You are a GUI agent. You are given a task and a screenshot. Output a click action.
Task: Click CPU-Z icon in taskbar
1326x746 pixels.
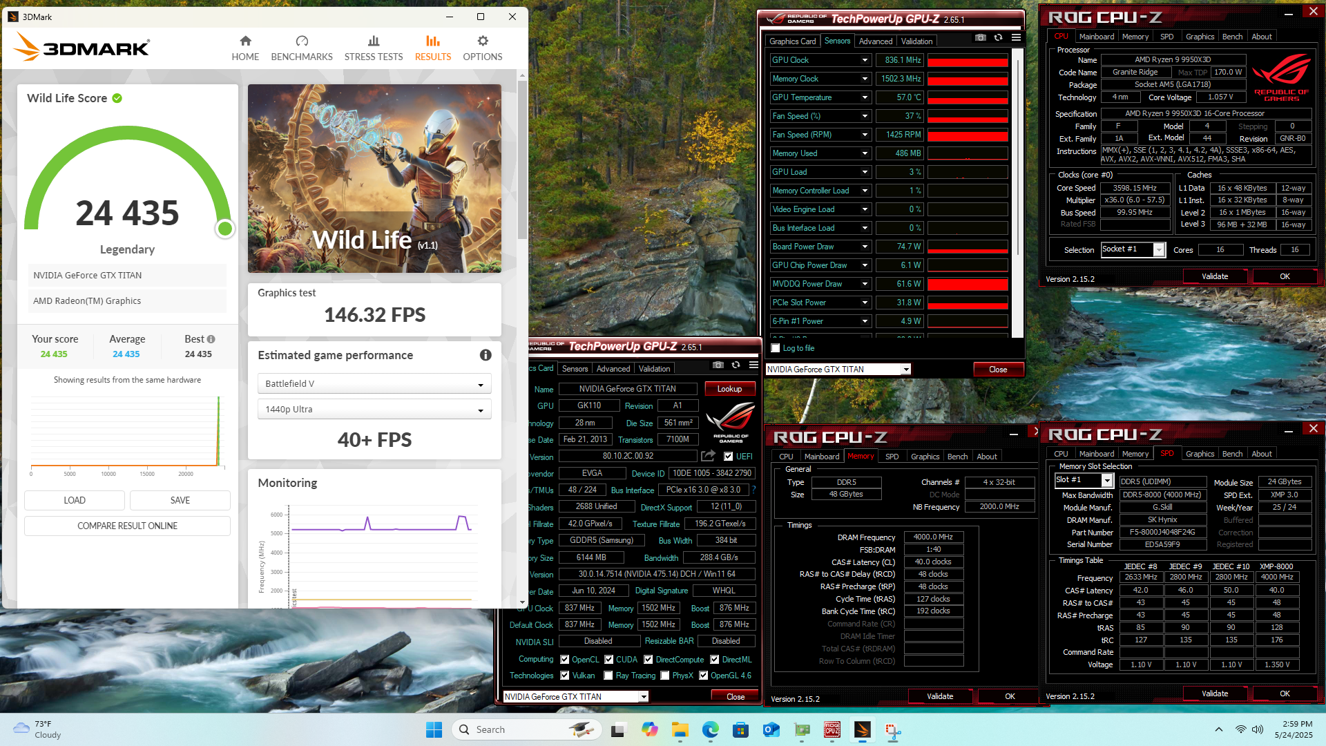832,729
